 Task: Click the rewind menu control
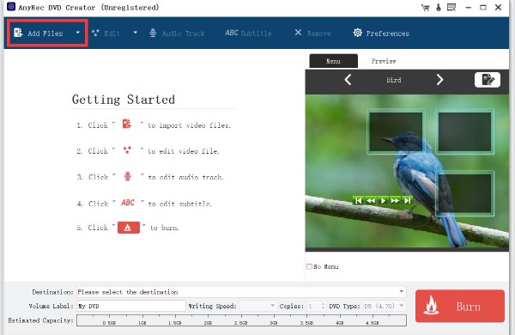pyautogui.click(x=371, y=200)
